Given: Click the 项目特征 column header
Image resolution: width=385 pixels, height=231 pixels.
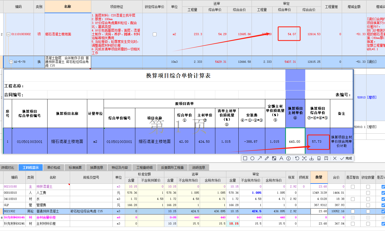Looking at the screenshot, I should pyautogui.click(x=117, y=7).
